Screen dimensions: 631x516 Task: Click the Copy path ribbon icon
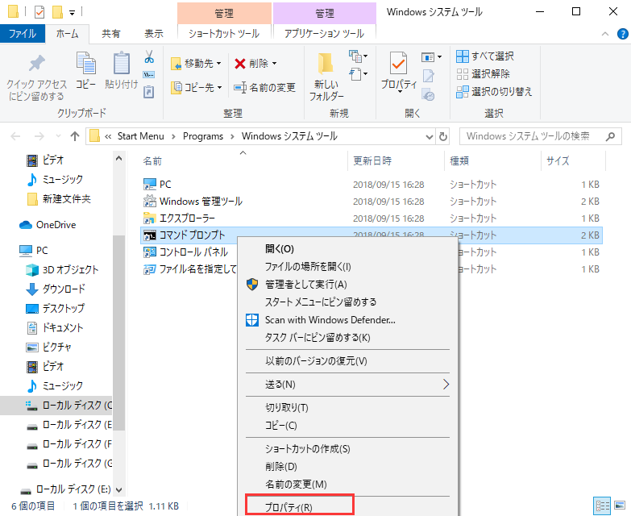[149, 74]
